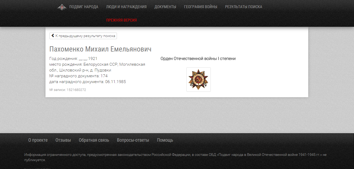Open the Order of Patriotic War medal image
354x169 pixels.
tap(198, 79)
